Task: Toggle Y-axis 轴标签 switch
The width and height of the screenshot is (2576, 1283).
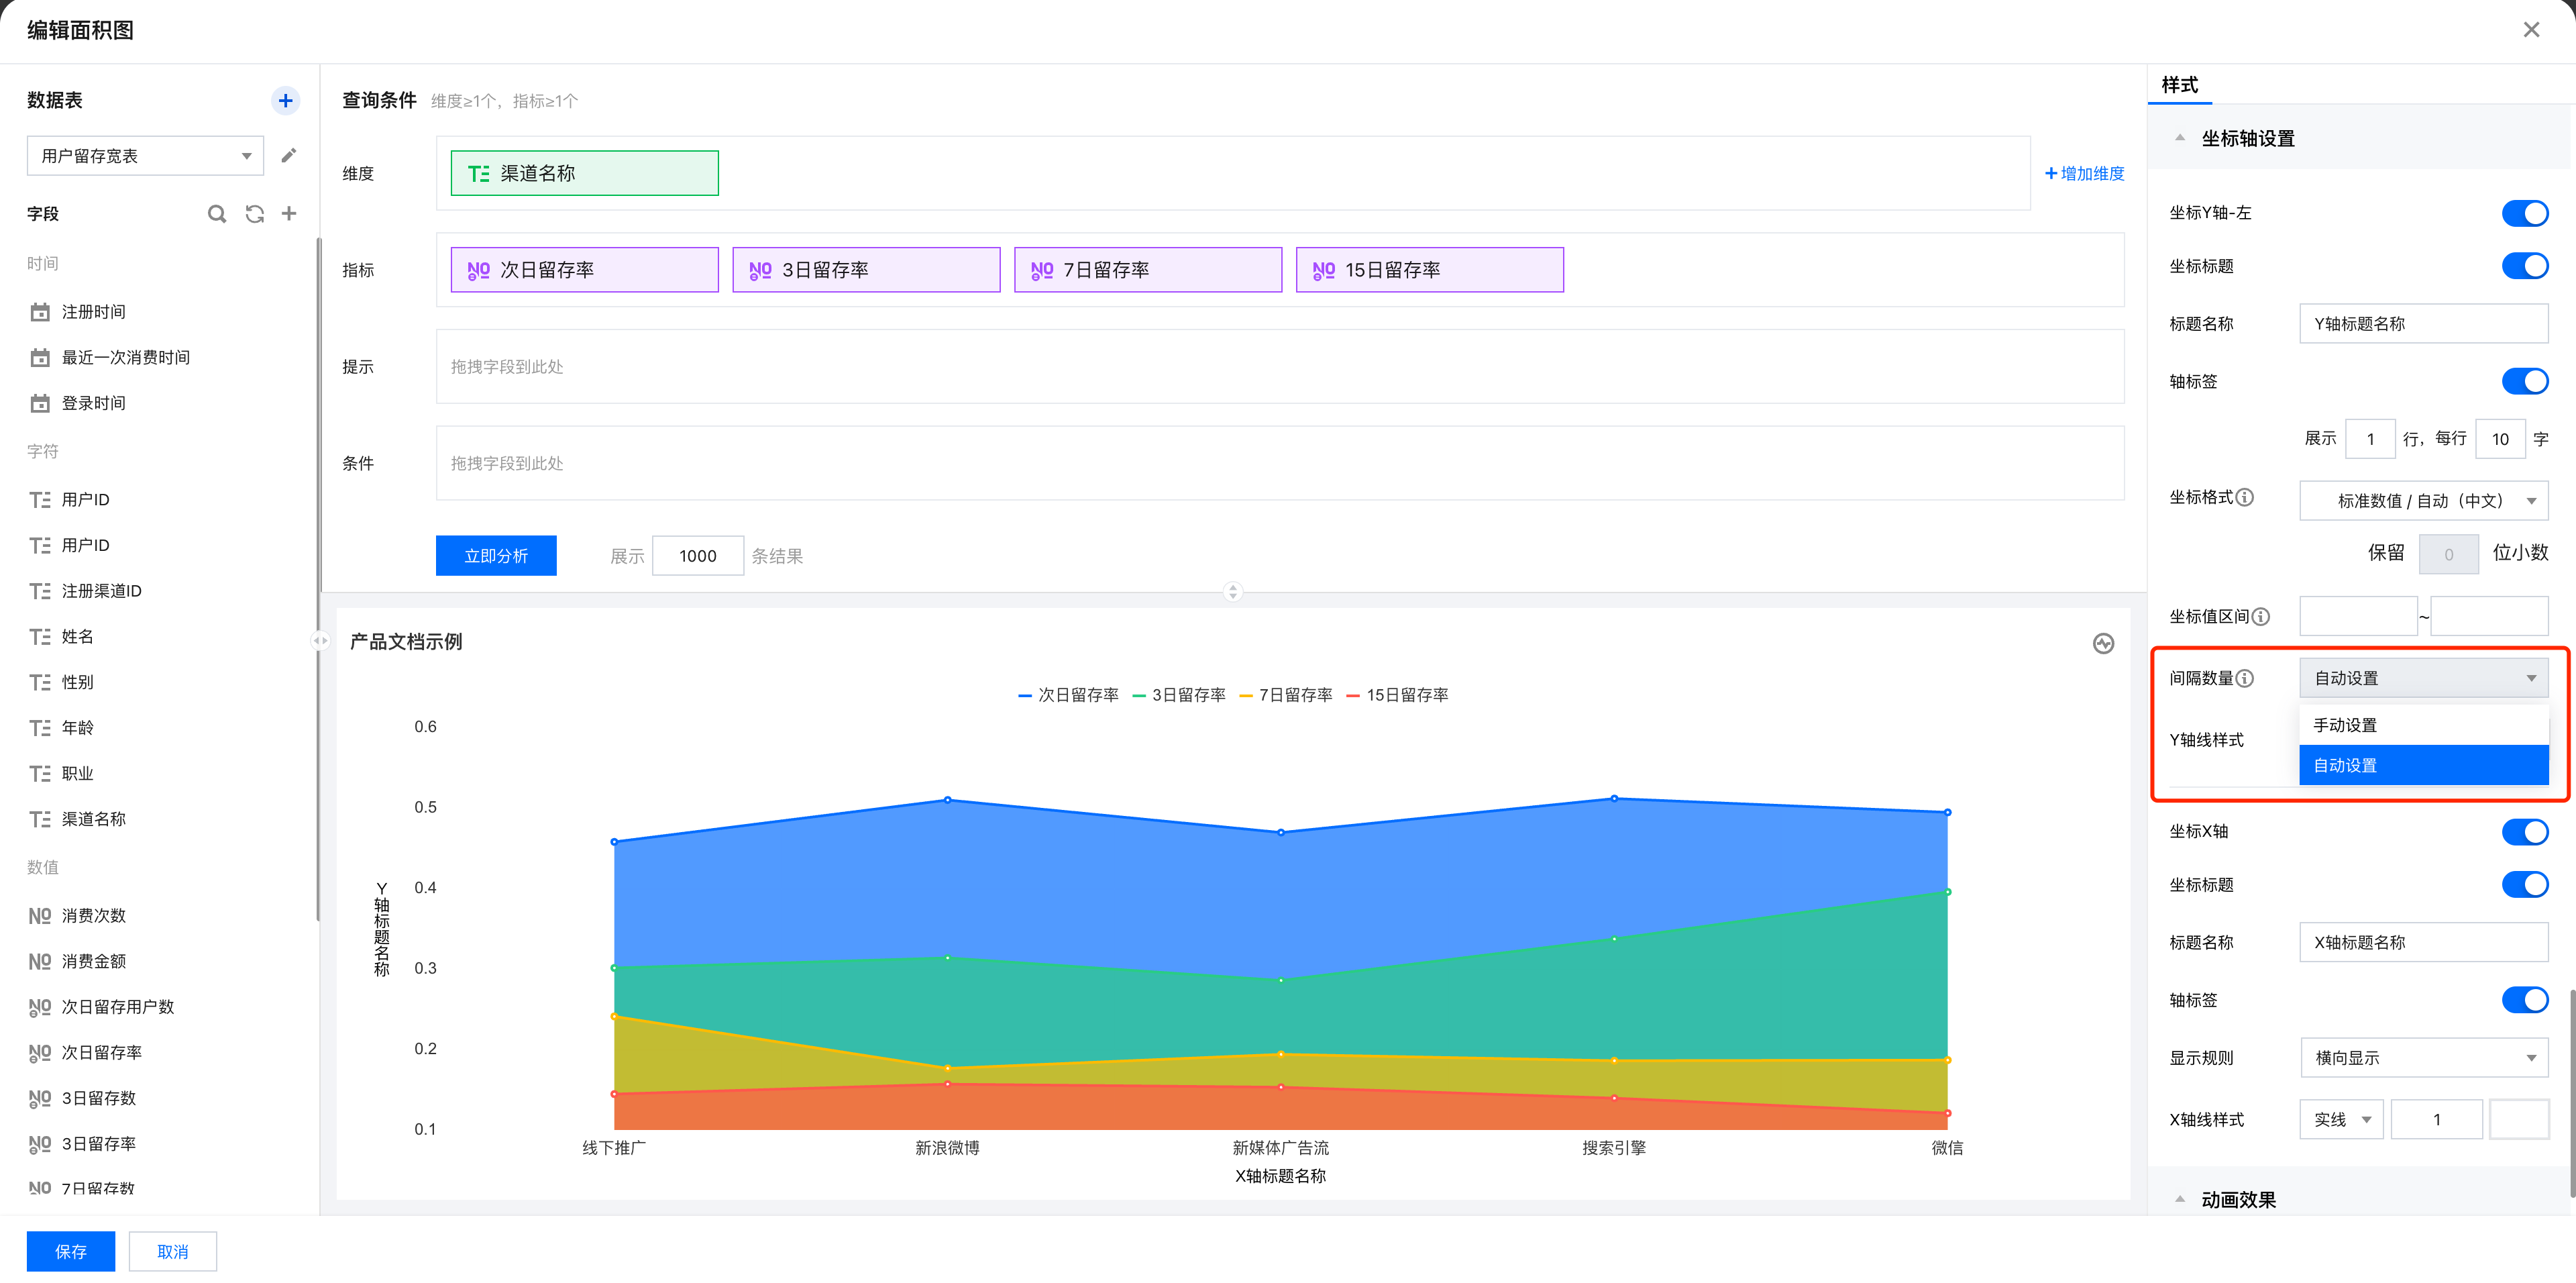Action: tap(2524, 381)
